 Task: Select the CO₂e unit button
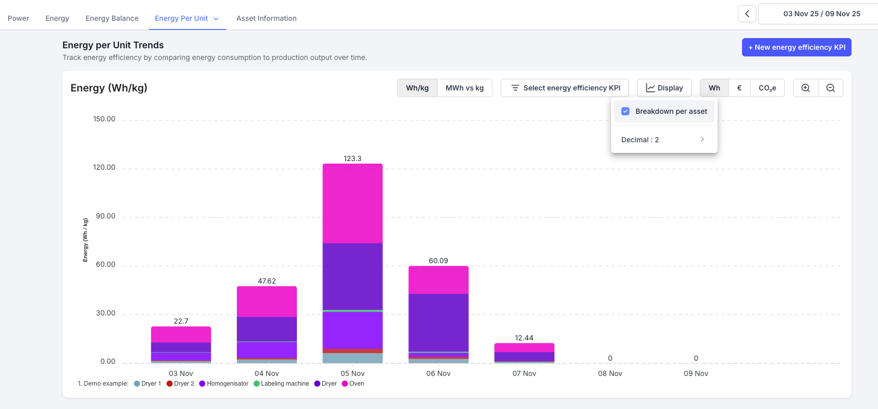tap(767, 88)
